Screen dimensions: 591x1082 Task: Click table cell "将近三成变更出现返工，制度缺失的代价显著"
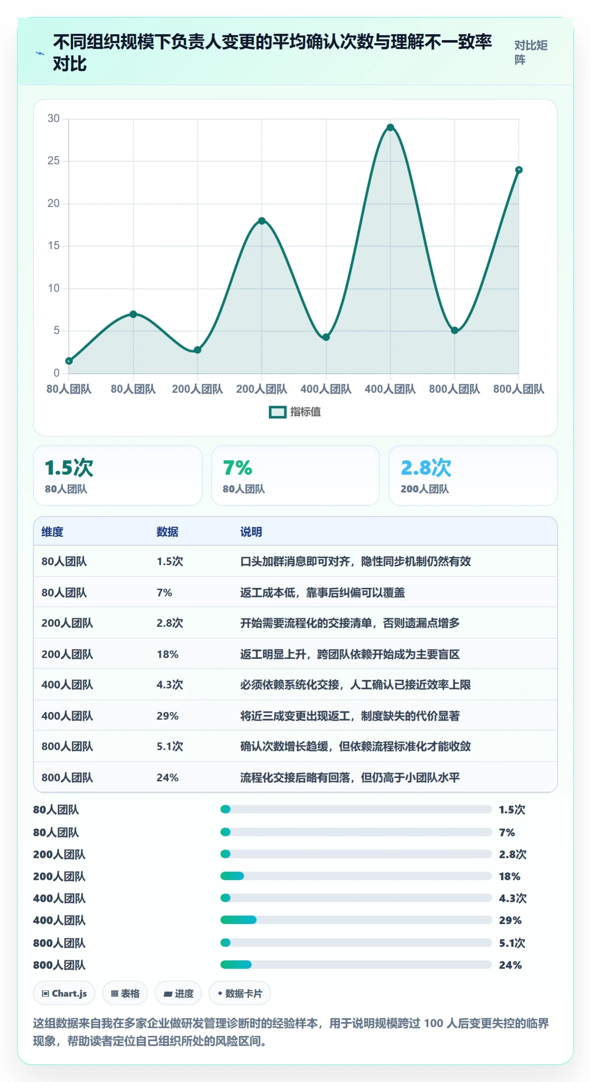[x=350, y=716]
